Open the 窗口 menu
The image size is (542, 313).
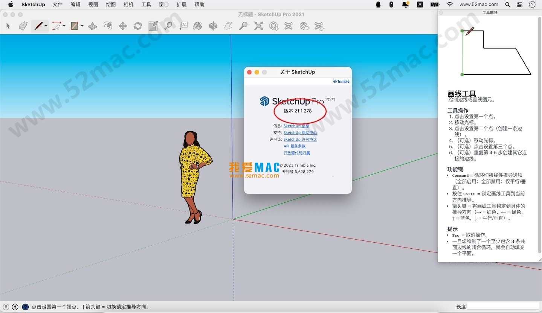point(164,5)
